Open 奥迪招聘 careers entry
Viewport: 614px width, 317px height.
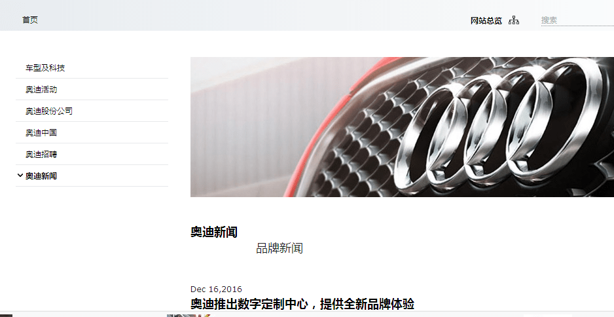(x=41, y=154)
